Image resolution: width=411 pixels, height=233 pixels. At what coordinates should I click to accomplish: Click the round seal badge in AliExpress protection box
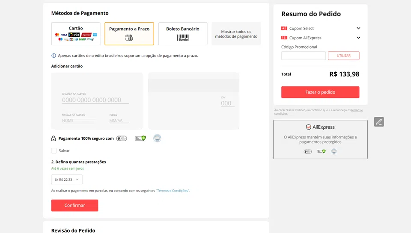(334, 151)
